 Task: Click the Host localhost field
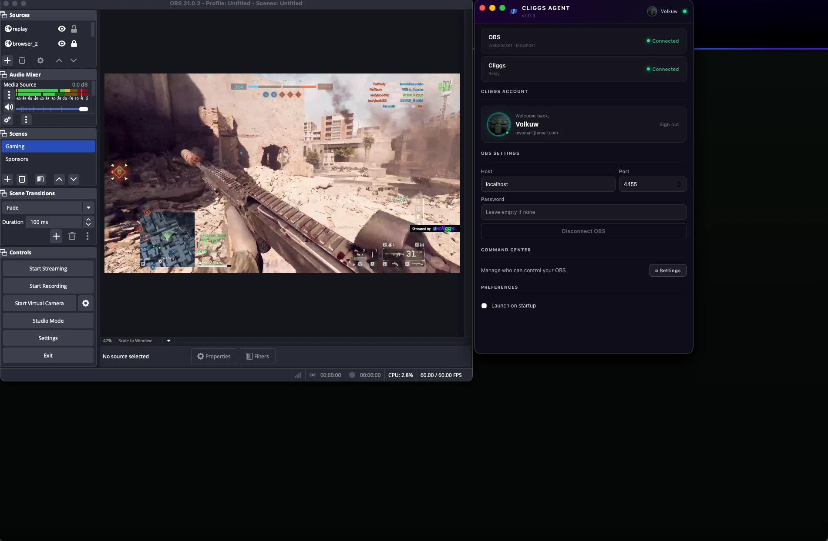click(548, 184)
